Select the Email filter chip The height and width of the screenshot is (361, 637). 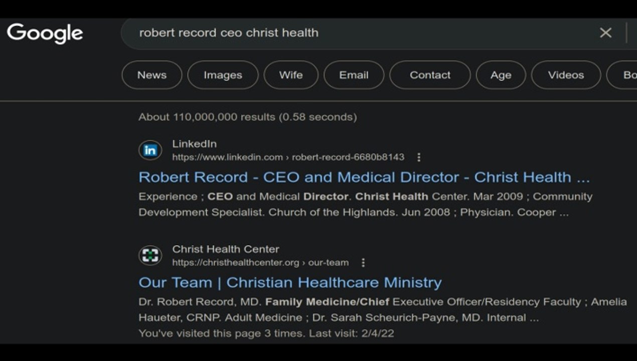(354, 75)
